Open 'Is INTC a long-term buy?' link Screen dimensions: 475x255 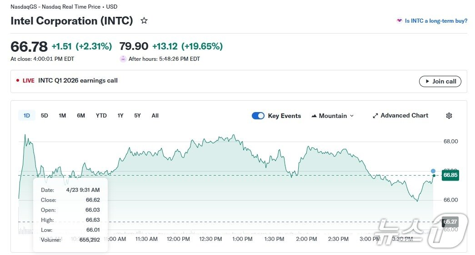click(x=436, y=21)
